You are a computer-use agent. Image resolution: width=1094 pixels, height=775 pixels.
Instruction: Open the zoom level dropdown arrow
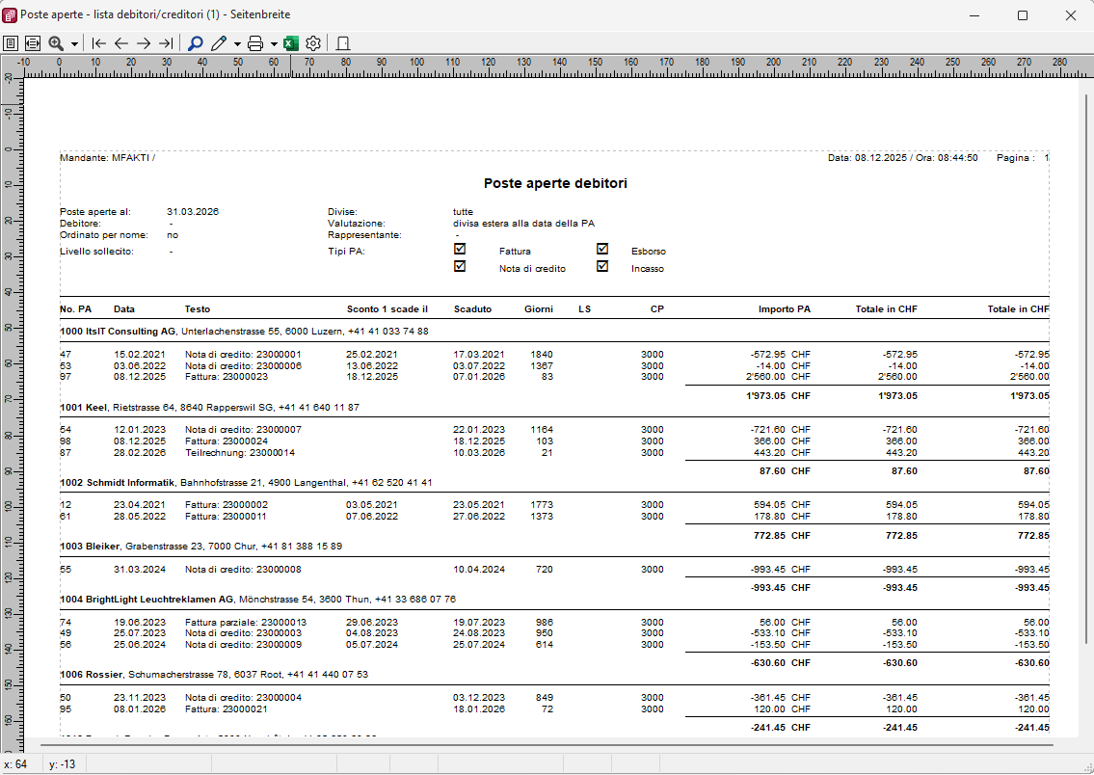[74, 44]
